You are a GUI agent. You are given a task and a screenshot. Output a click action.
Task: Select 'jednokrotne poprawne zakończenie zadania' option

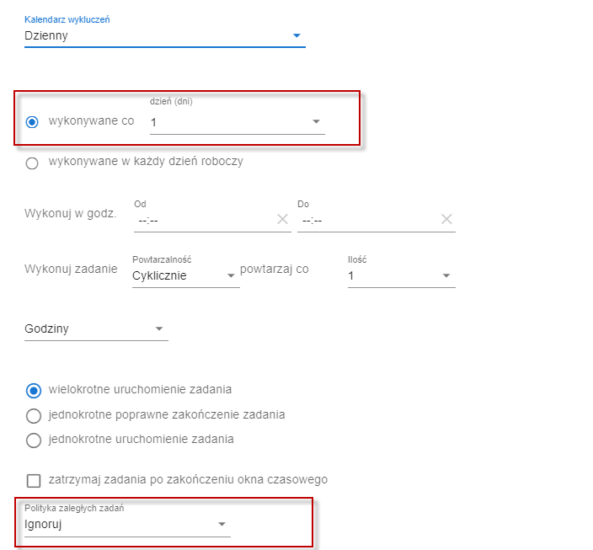point(34,415)
